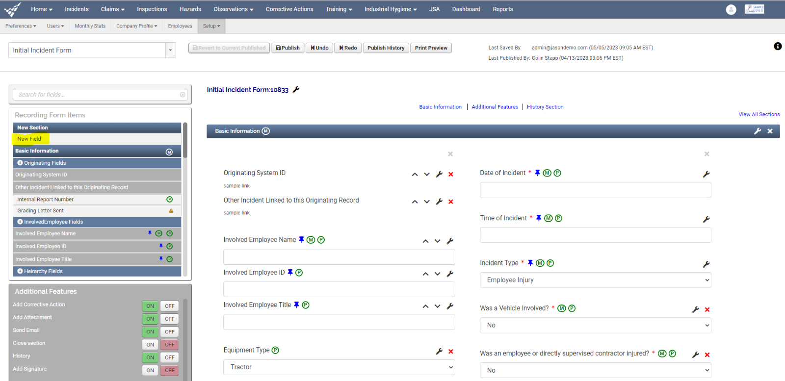Set Send Email to OFF
Screen dimensions: 785x381
click(x=170, y=332)
